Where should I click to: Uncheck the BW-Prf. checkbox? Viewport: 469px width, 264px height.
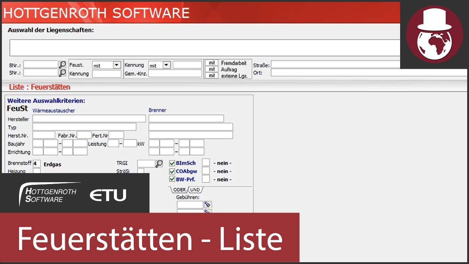click(x=172, y=179)
